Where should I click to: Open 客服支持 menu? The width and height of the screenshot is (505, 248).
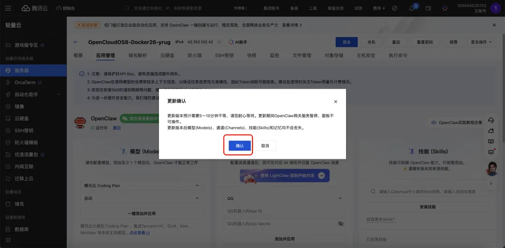pyautogui.click(x=336, y=8)
